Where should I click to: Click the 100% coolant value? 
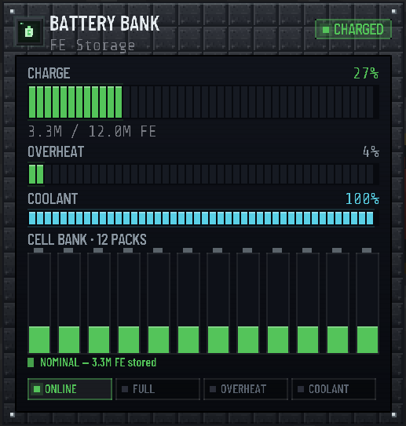point(362,198)
